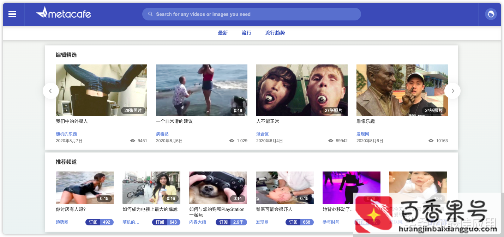Open the user profile avatar
The width and height of the screenshot is (504, 237).
[491, 14]
